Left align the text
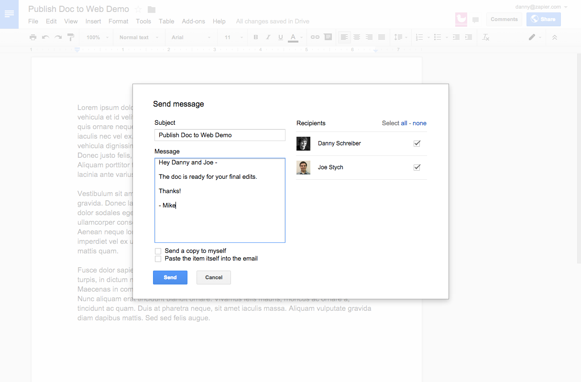This screenshot has width=581, height=382. pos(344,37)
